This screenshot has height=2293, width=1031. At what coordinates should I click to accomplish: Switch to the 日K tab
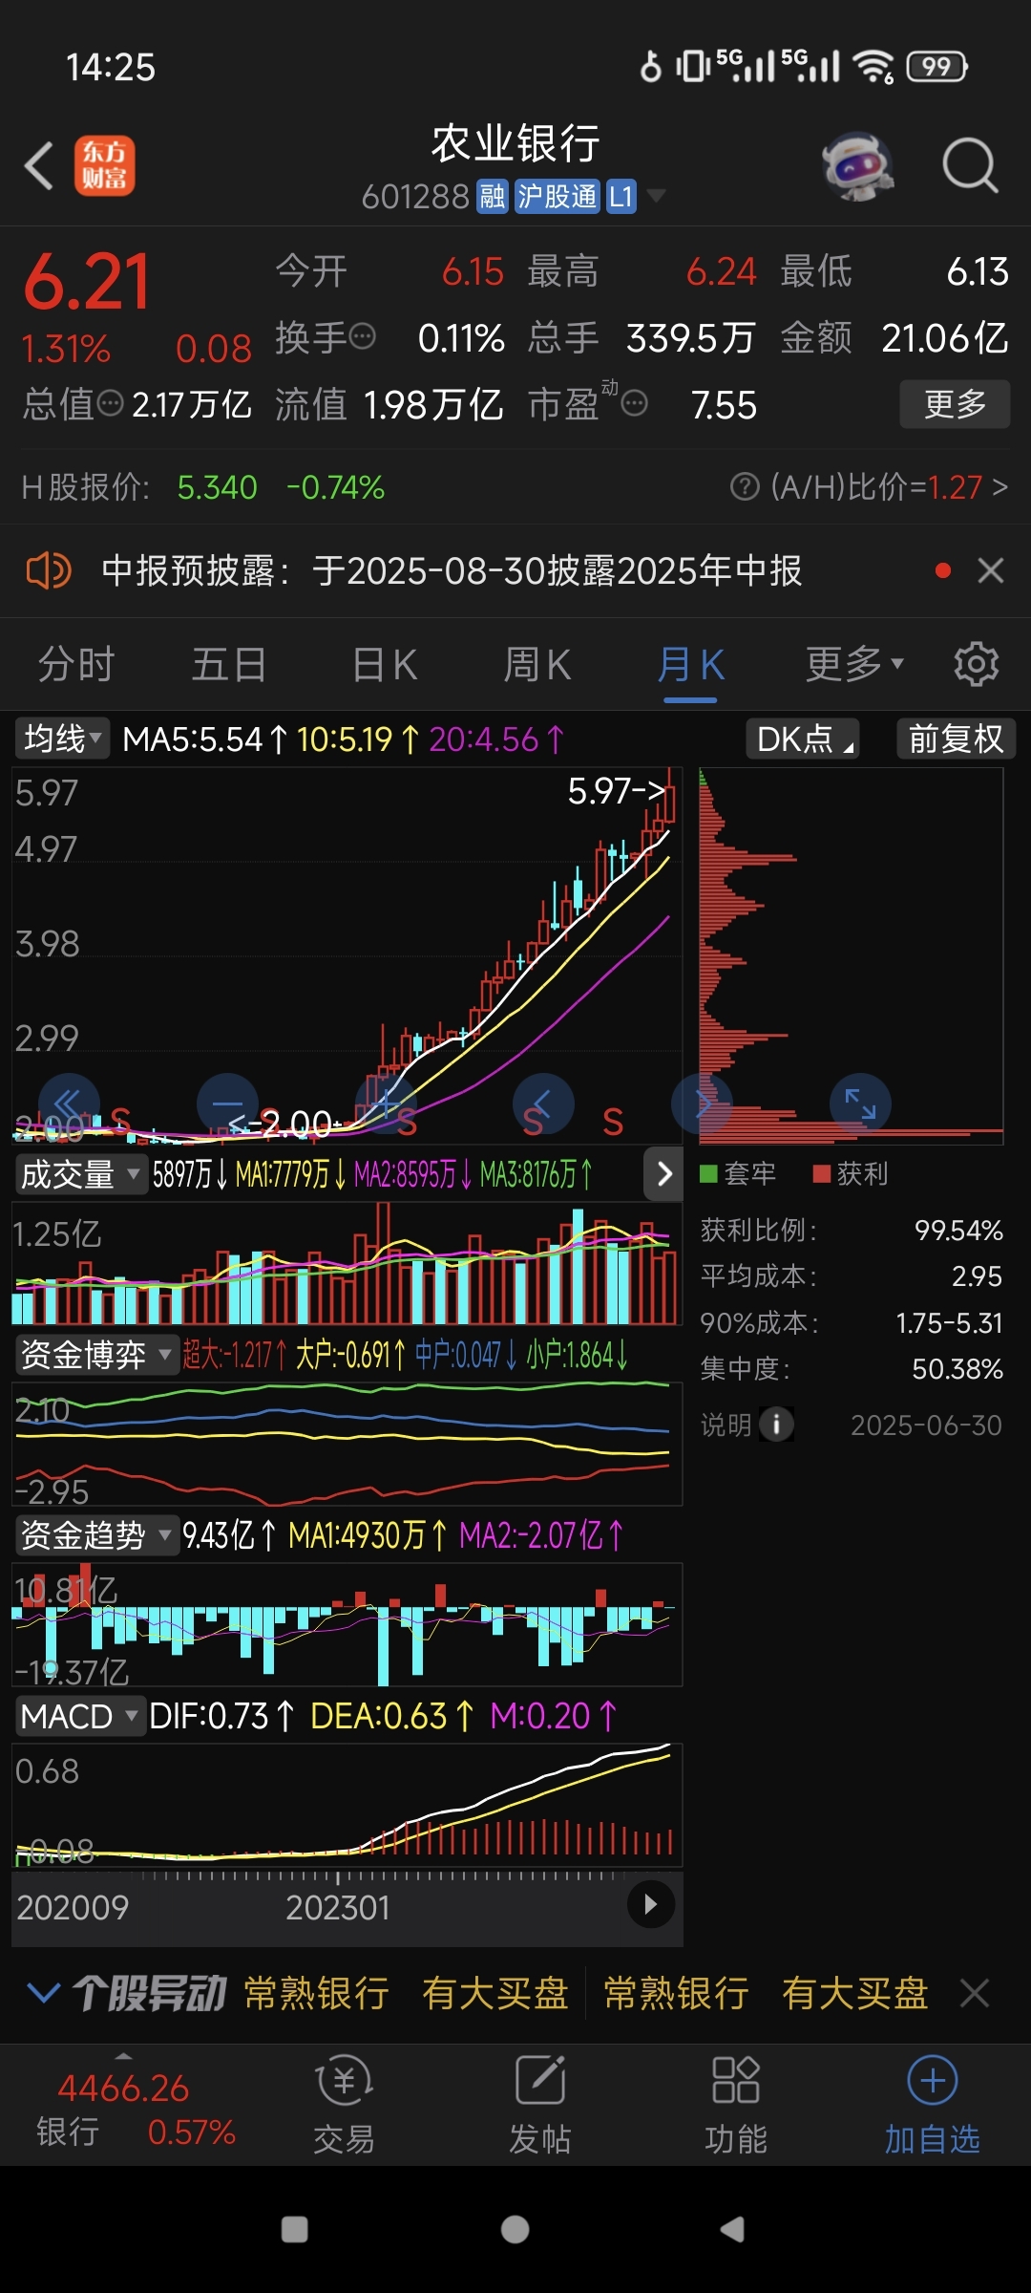click(x=385, y=664)
